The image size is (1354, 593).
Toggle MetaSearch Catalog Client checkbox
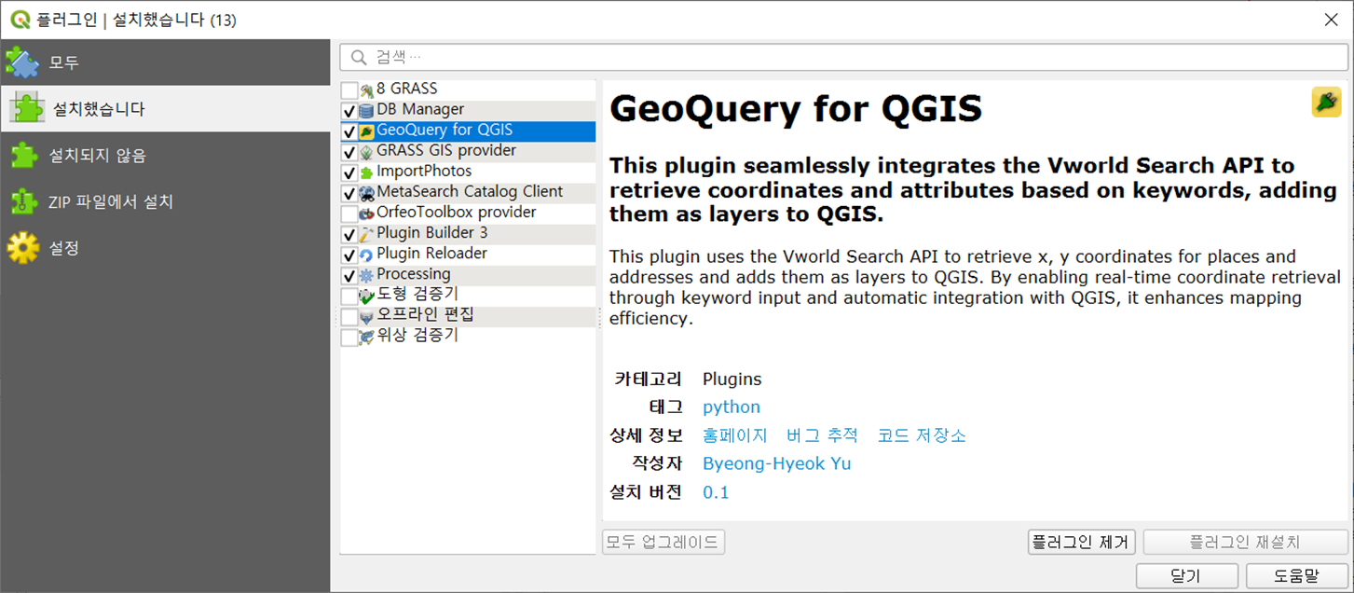click(349, 193)
